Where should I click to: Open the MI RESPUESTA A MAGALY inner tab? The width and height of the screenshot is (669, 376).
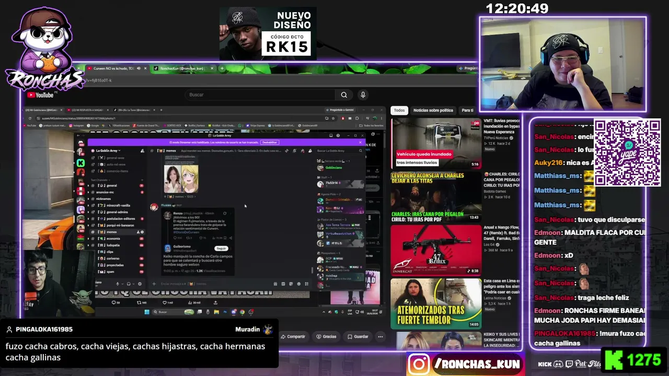[x=87, y=110]
